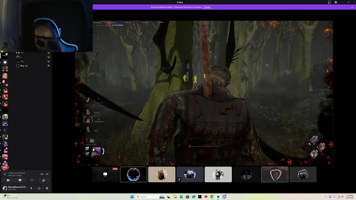Open Video Connected connection details

pyautogui.click(x=16, y=173)
